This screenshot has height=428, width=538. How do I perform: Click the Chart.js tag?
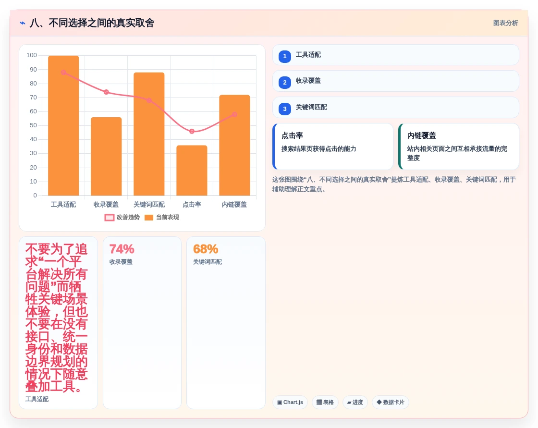point(290,402)
